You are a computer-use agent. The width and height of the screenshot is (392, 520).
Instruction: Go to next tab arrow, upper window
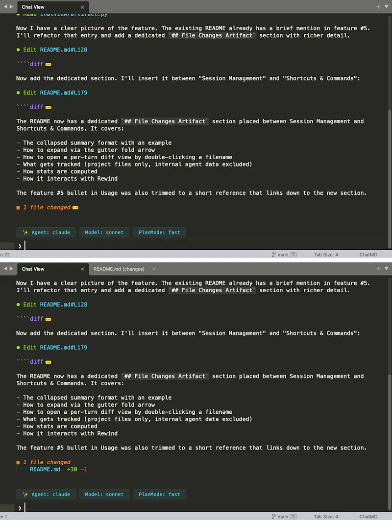click(11, 7)
